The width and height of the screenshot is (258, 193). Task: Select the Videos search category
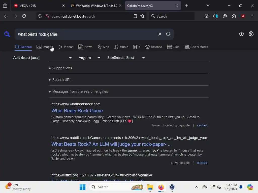tap(66, 47)
